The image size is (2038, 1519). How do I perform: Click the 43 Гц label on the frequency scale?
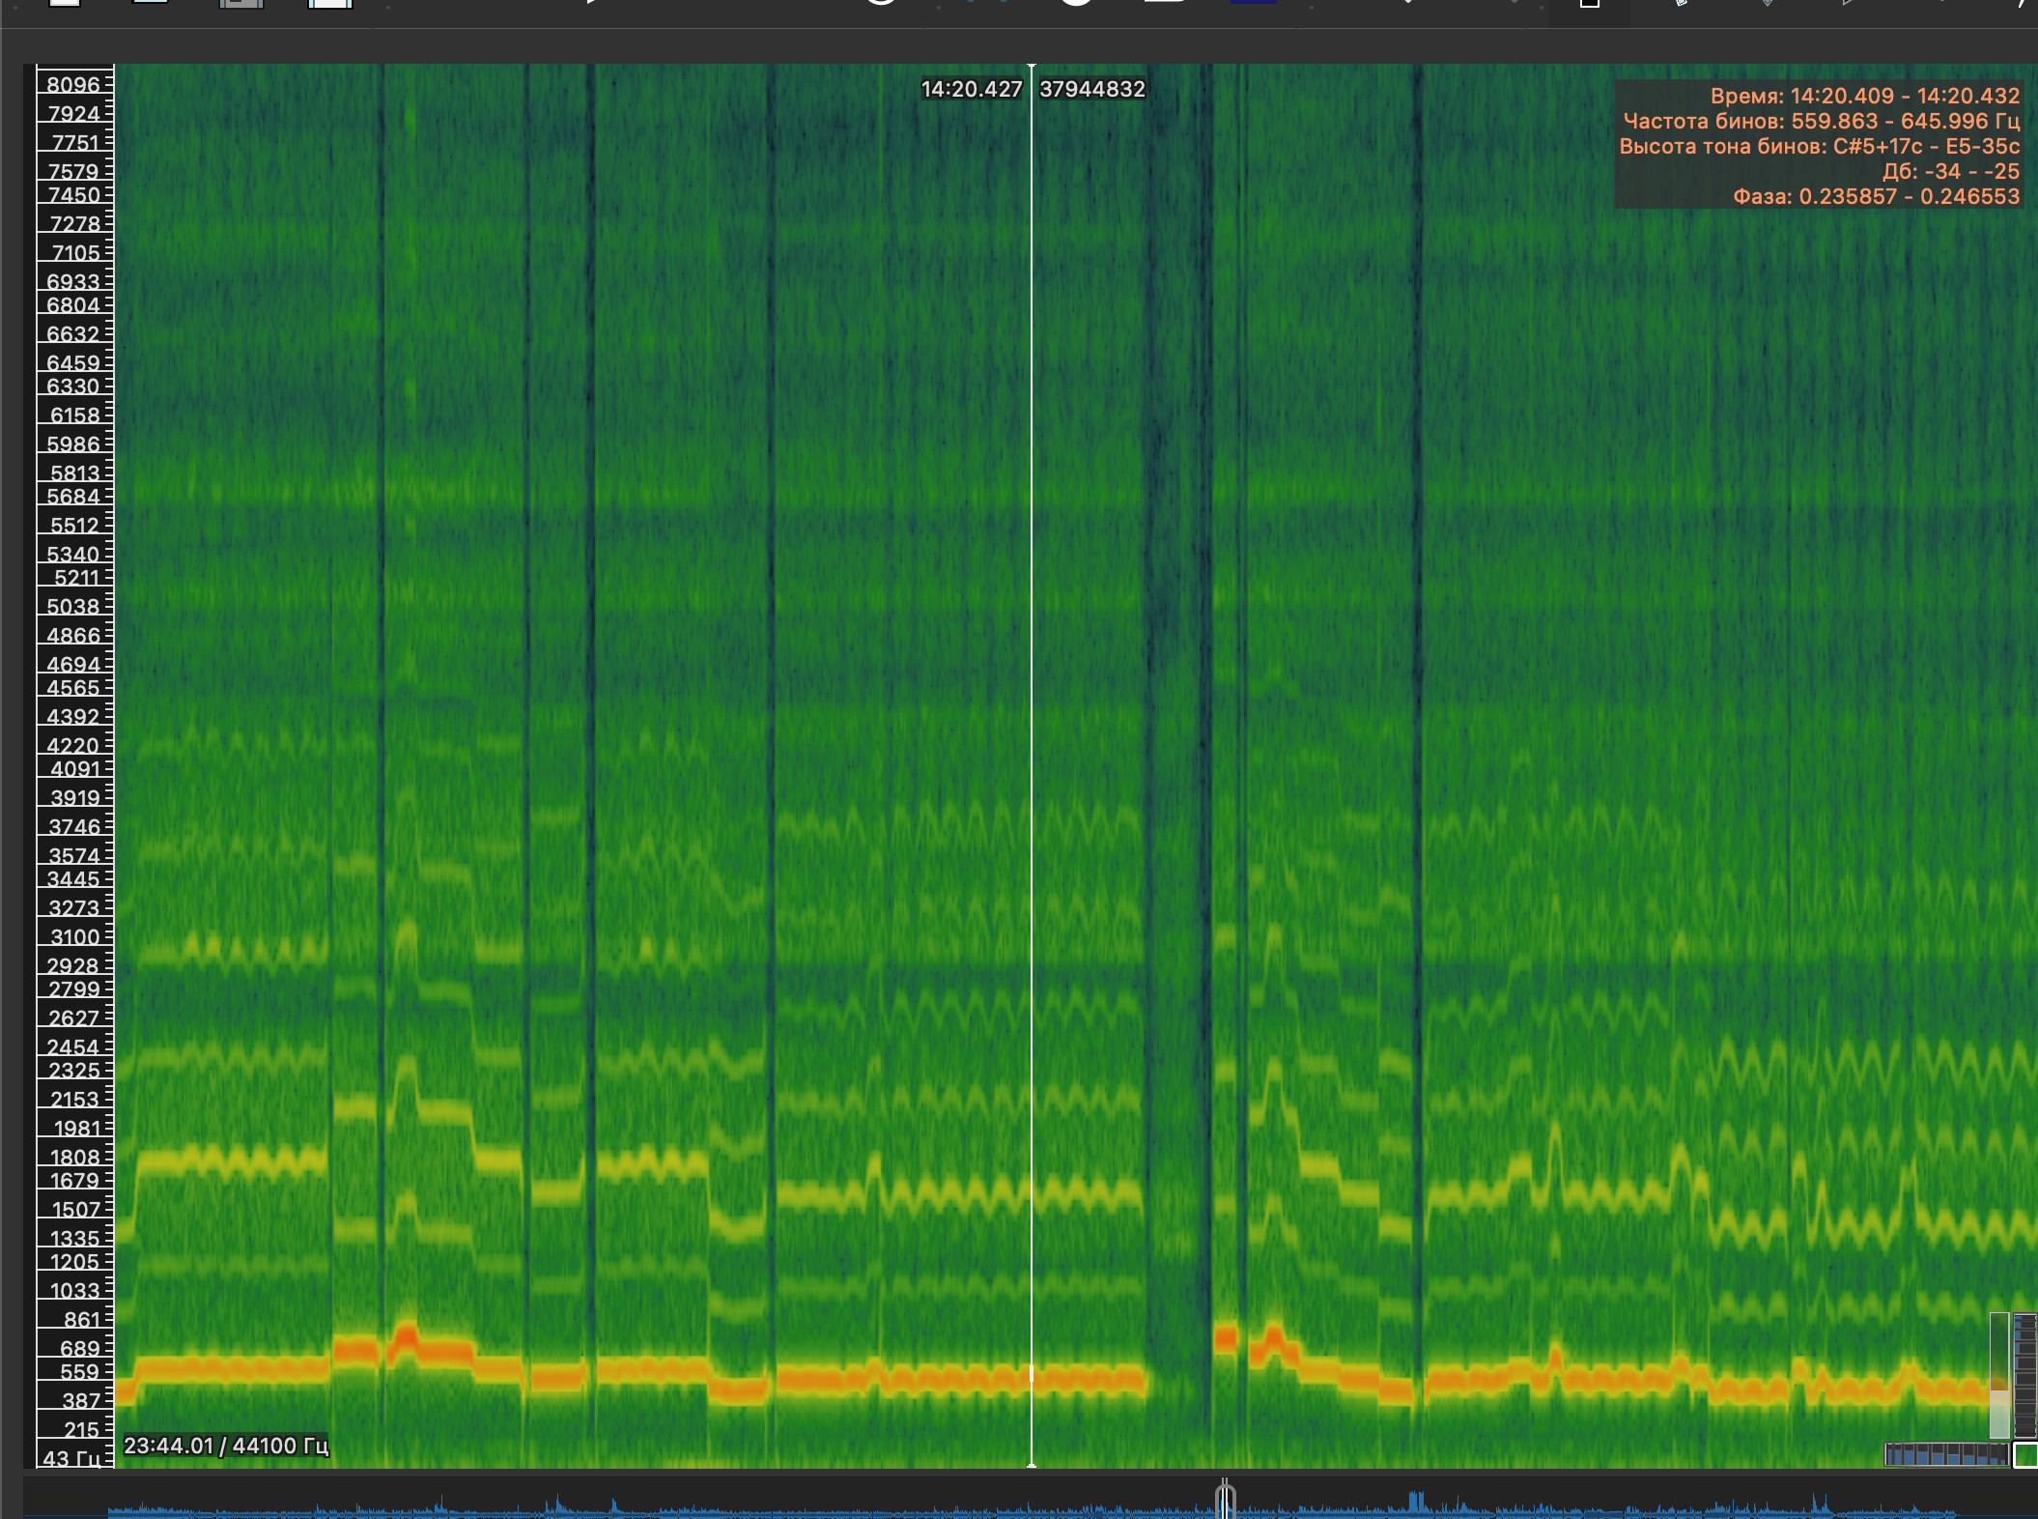[71, 1458]
